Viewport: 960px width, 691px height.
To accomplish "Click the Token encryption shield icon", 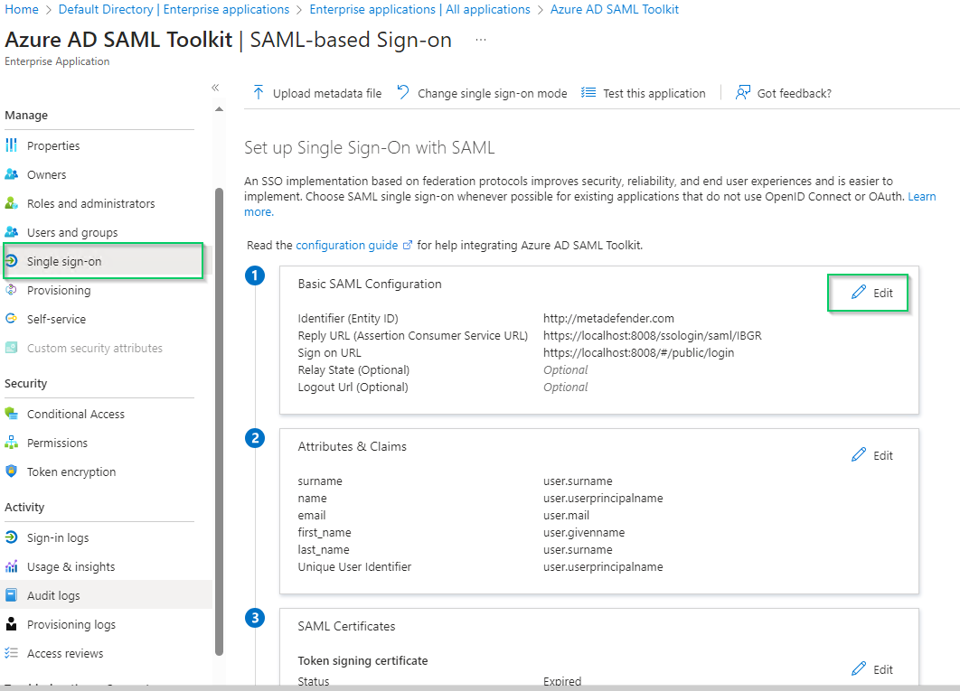I will click(x=11, y=472).
